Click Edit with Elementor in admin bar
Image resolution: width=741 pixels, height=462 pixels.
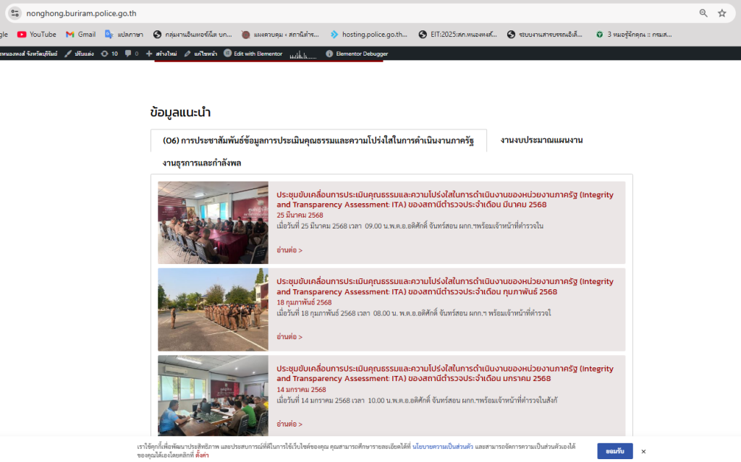tap(253, 54)
